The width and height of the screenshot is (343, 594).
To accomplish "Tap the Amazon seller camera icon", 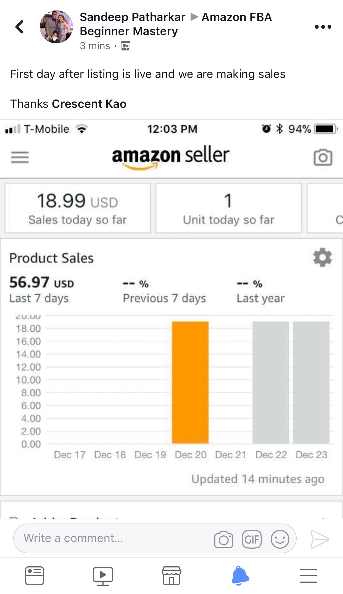I will point(323,158).
